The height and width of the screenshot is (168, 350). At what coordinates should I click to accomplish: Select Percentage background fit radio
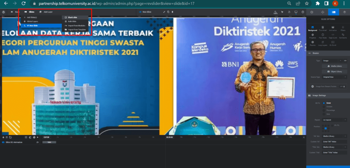click(324, 110)
